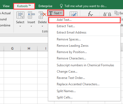Choose Replace Accented Characters...
123x104 pixels.
pyautogui.click(x=84, y=84)
